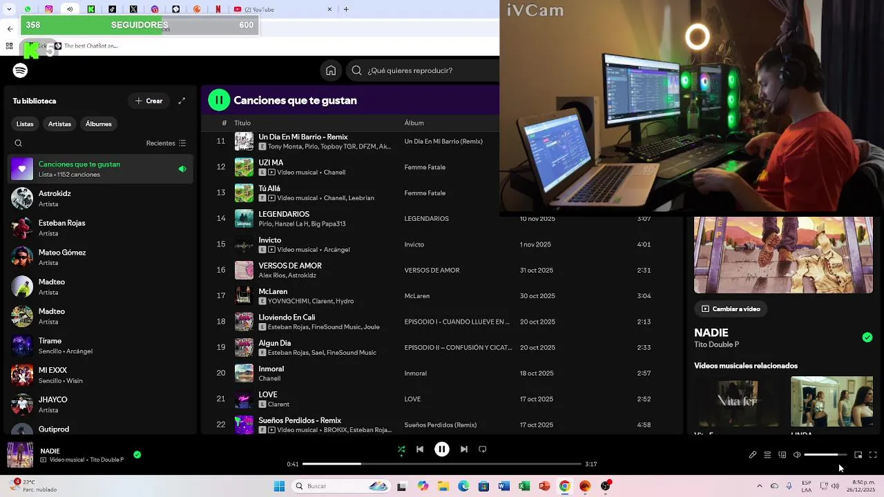Image resolution: width=884 pixels, height=497 pixels.
Task: Open MI EXXX single by Wisin
Action: point(100,376)
